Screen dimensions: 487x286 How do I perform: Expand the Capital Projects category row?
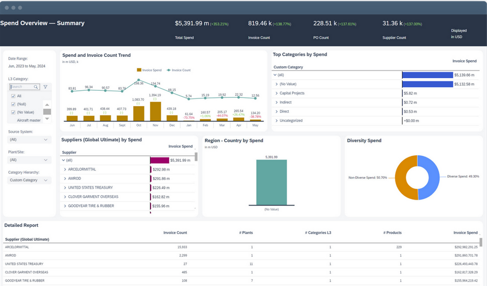tap(277, 94)
